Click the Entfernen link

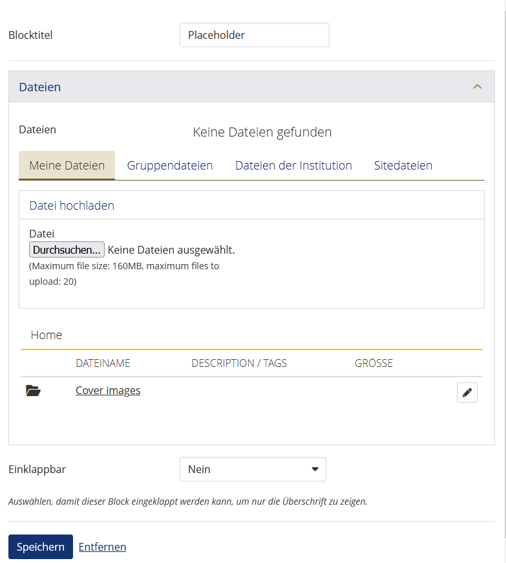[102, 546]
